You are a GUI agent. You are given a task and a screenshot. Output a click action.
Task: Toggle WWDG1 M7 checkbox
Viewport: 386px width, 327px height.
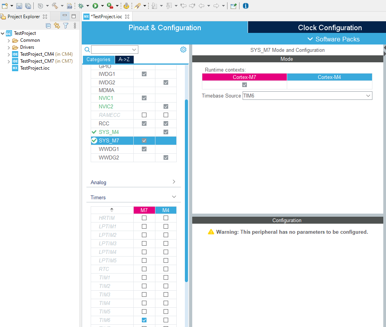coord(144,149)
